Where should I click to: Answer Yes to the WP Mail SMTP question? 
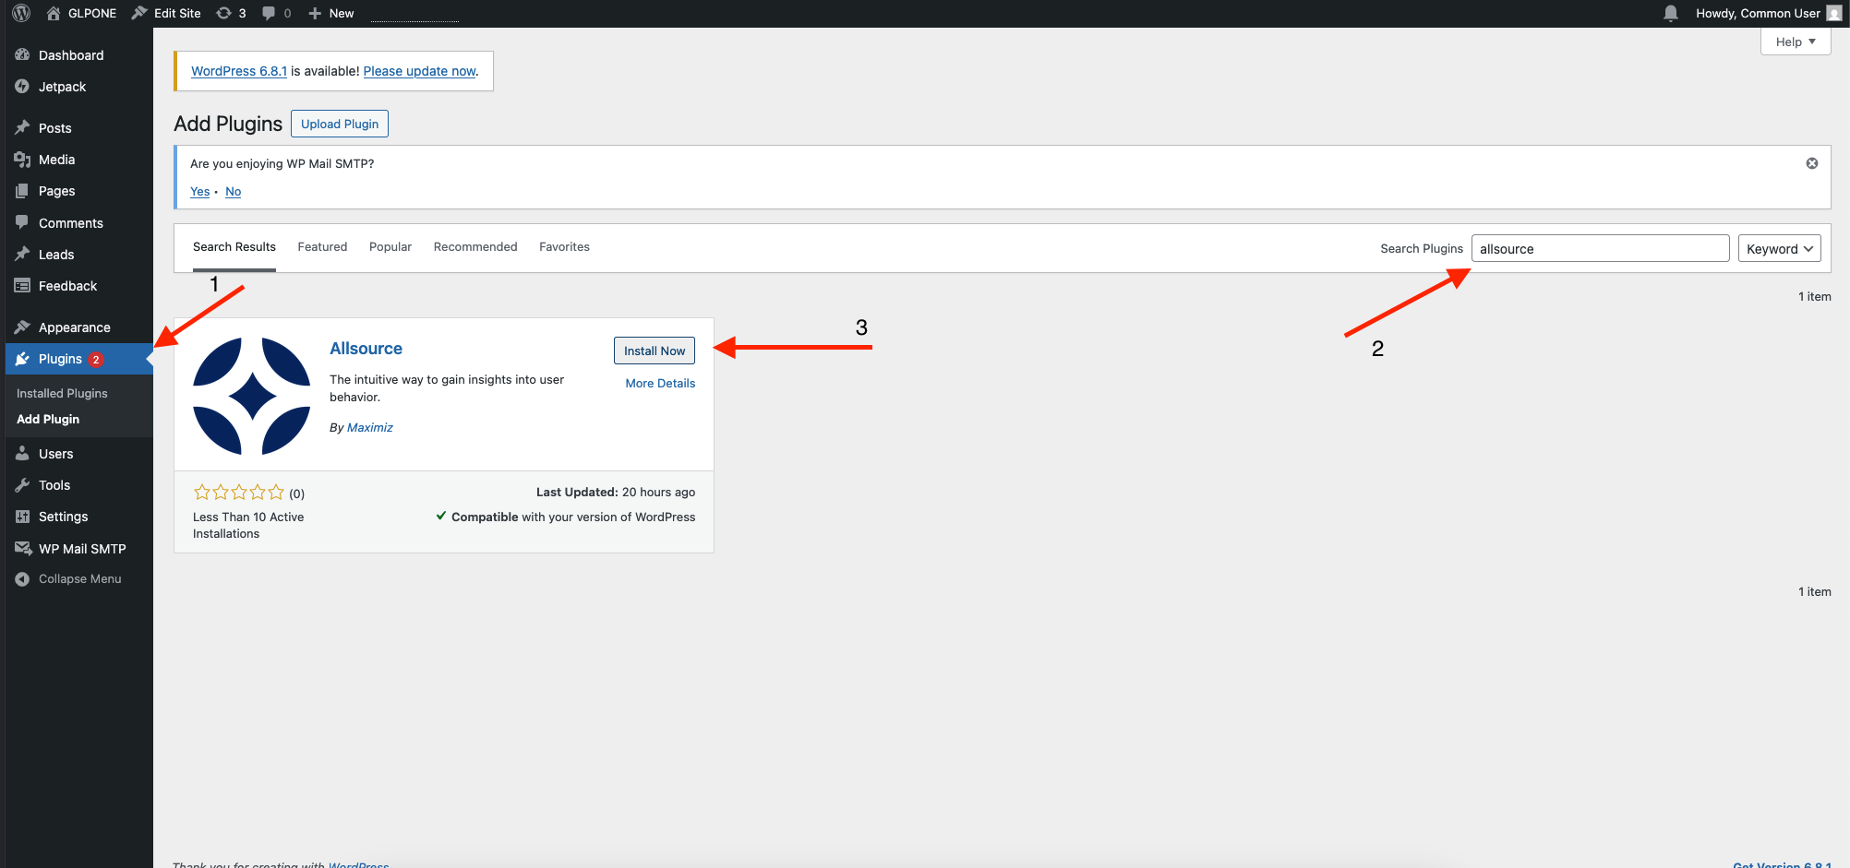coord(200,192)
